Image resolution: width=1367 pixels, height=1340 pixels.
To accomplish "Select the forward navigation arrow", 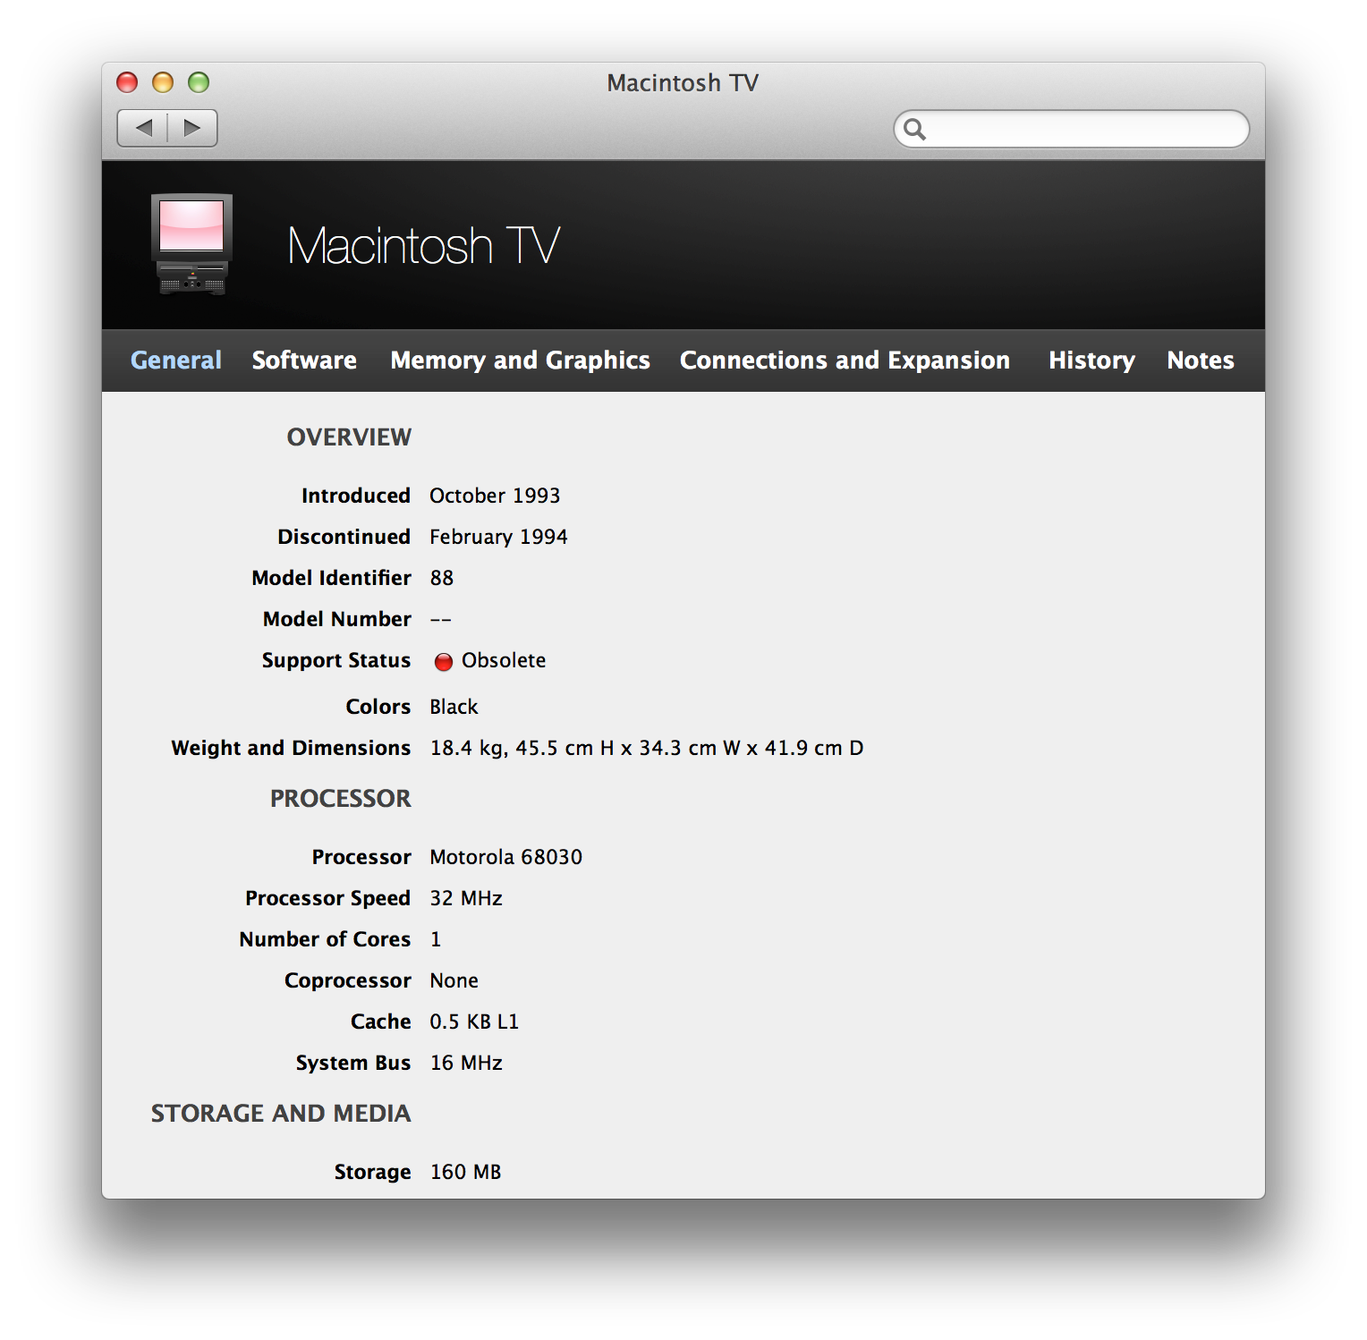I will [191, 128].
